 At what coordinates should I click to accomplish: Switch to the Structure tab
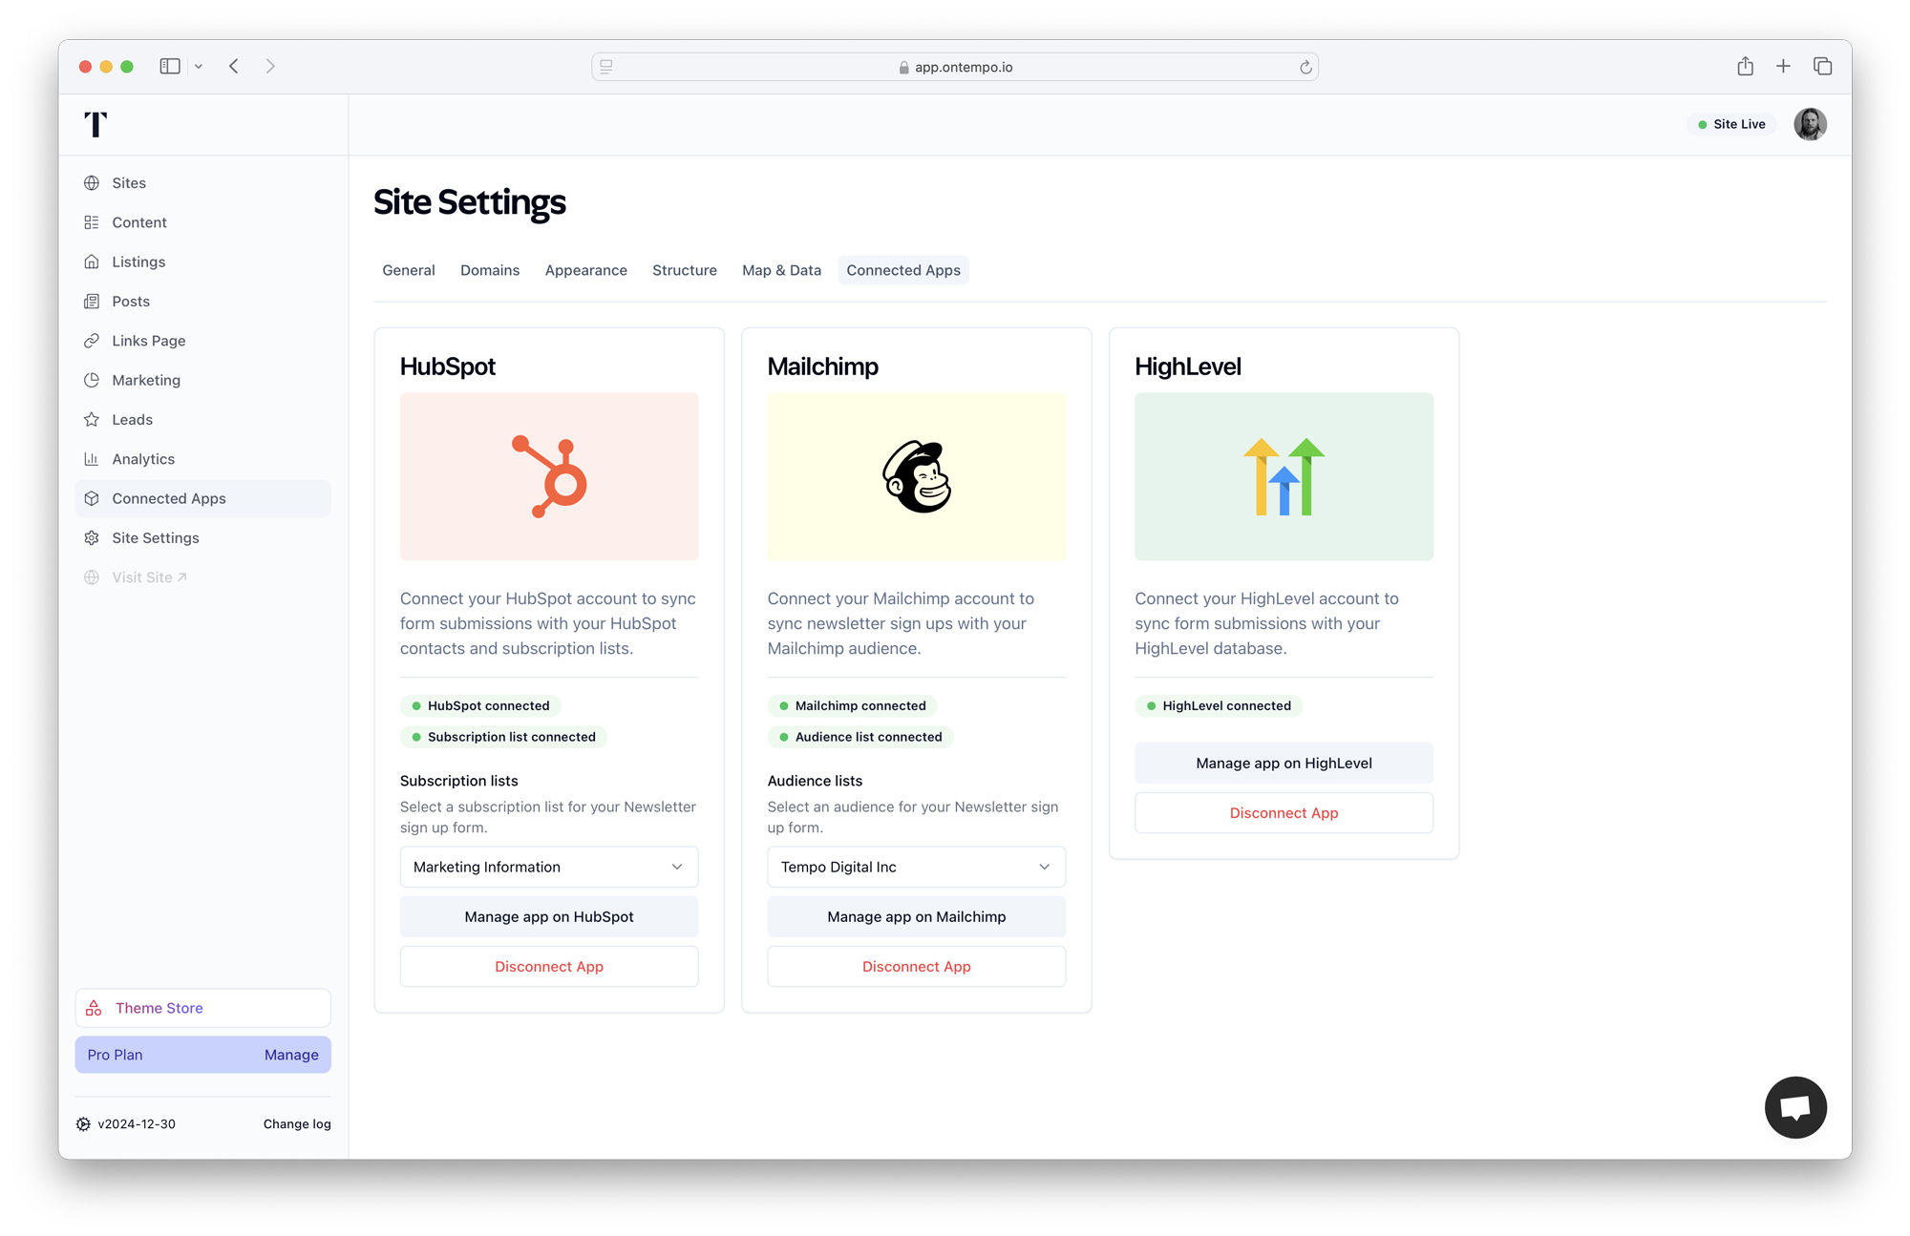pyautogui.click(x=685, y=270)
